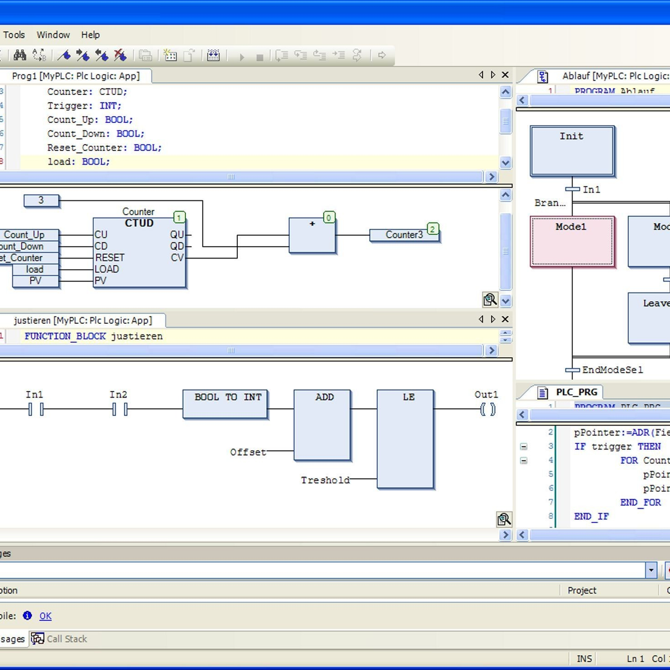Open the zoom magnifier in the justieren editor
Screen dimensions: 670x670
(x=504, y=519)
